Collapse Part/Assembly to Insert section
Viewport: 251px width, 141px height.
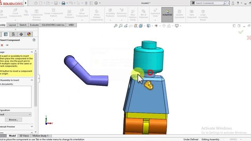[32, 80]
